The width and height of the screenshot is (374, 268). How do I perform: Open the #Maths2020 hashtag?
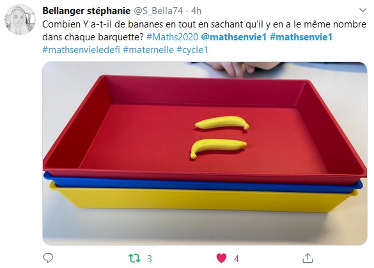tap(172, 37)
